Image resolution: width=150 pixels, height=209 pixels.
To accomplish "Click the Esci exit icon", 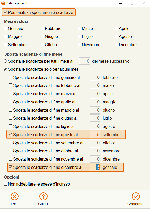I will (x=14, y=196).
